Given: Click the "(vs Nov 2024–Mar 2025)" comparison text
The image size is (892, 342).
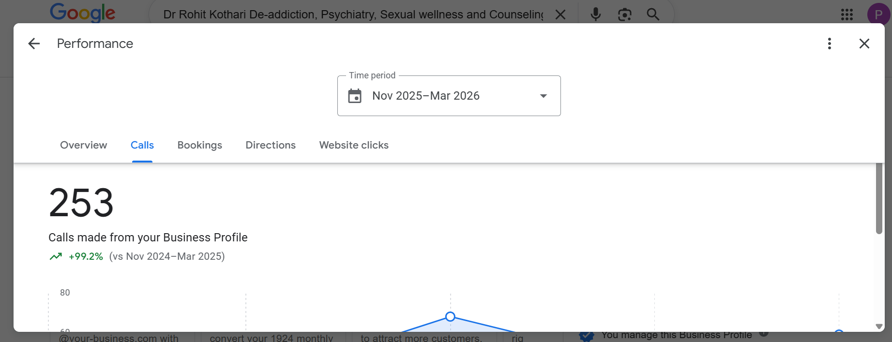Looking at the screenshot, I should coord(167,256).
